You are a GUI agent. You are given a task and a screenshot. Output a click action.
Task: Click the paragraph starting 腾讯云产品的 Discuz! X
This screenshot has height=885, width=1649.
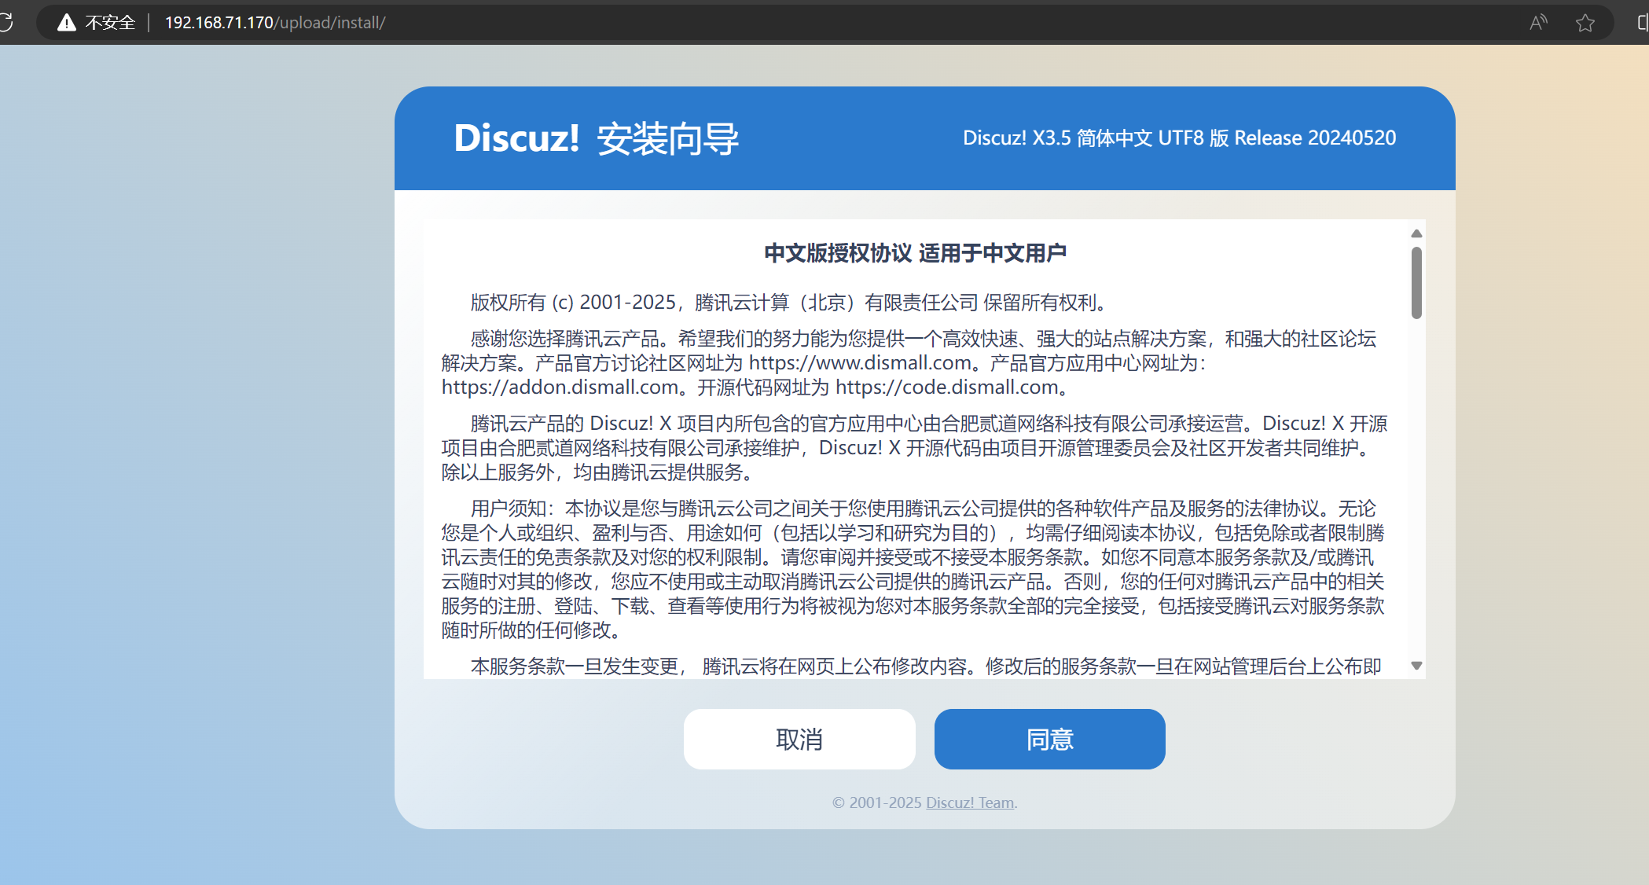click(914, 448)
